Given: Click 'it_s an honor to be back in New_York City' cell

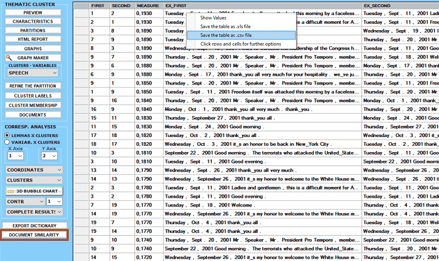Looking at the screenshot, I should (262, 144).
